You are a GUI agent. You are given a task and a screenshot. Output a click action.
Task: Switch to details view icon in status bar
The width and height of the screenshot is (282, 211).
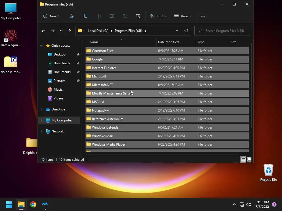(243, 160)
